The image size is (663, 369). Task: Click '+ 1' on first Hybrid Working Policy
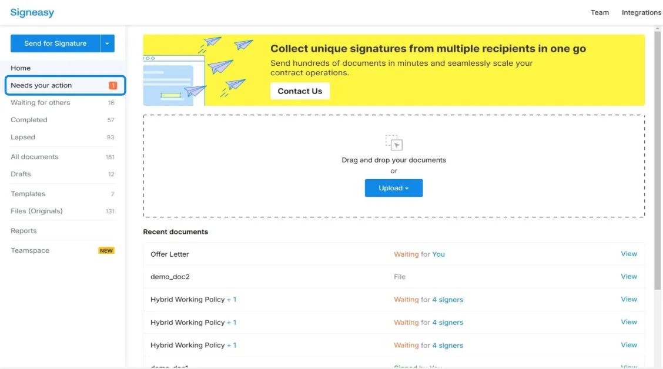coord(232,300)
